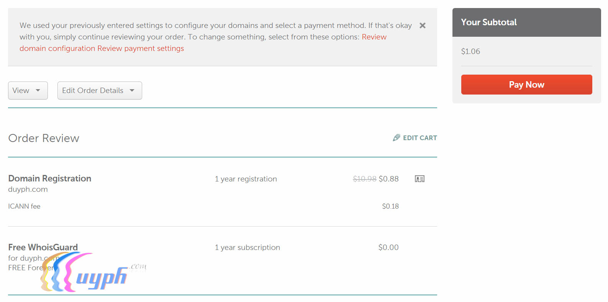Select the Domain Registration title
Viewport: 608px width, 302px height.
click(50, 179)
